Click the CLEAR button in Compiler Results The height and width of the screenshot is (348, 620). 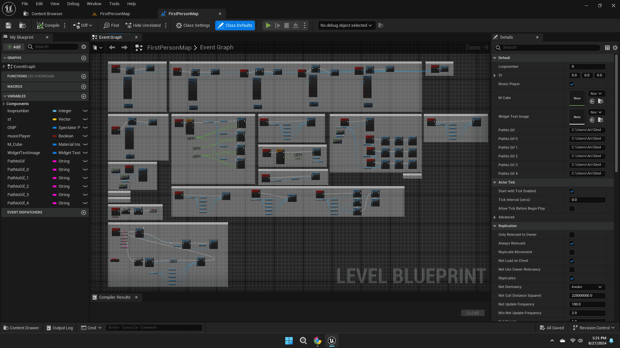pyautogui.click(x=472, y=313)
